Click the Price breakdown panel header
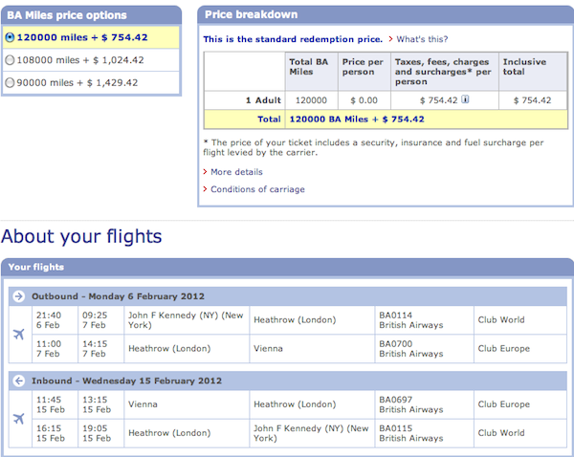 pyautogui.click(x=386, y=14)
